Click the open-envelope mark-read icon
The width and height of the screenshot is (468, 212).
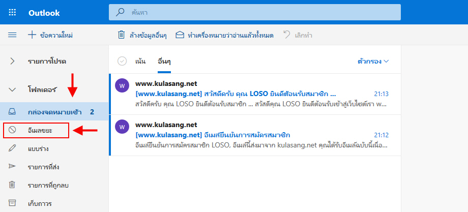180,35
